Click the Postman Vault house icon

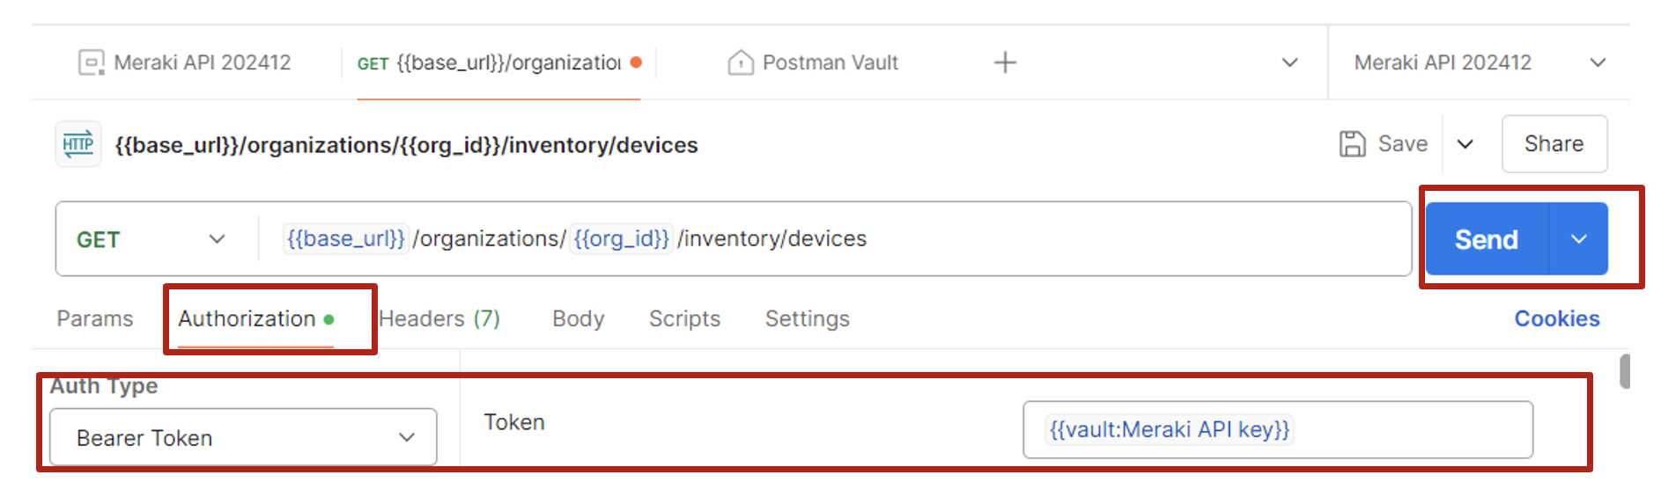740,62
